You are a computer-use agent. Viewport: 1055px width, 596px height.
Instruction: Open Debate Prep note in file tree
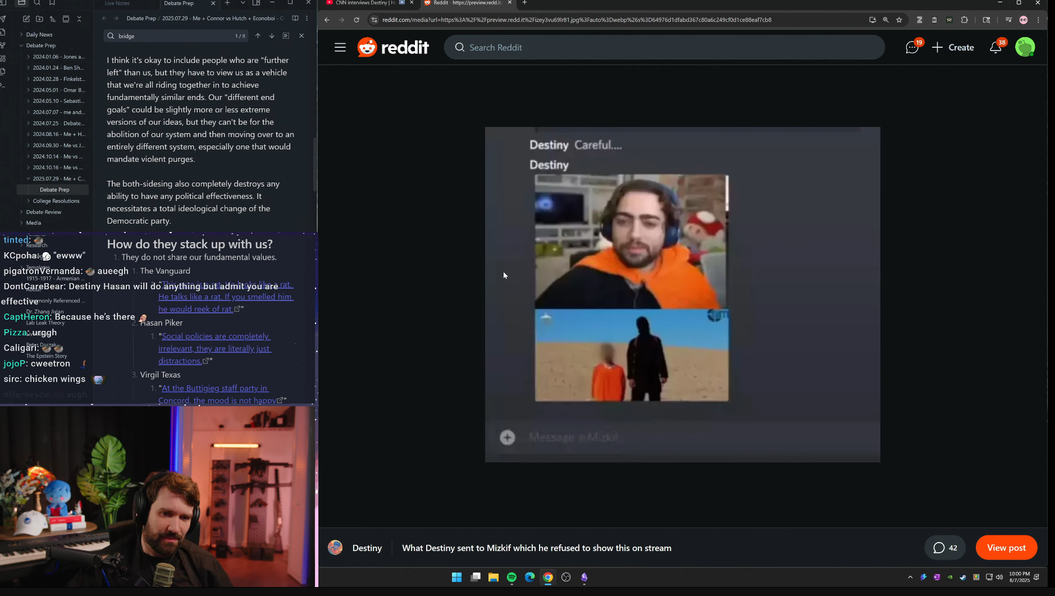tap(54, 190)
